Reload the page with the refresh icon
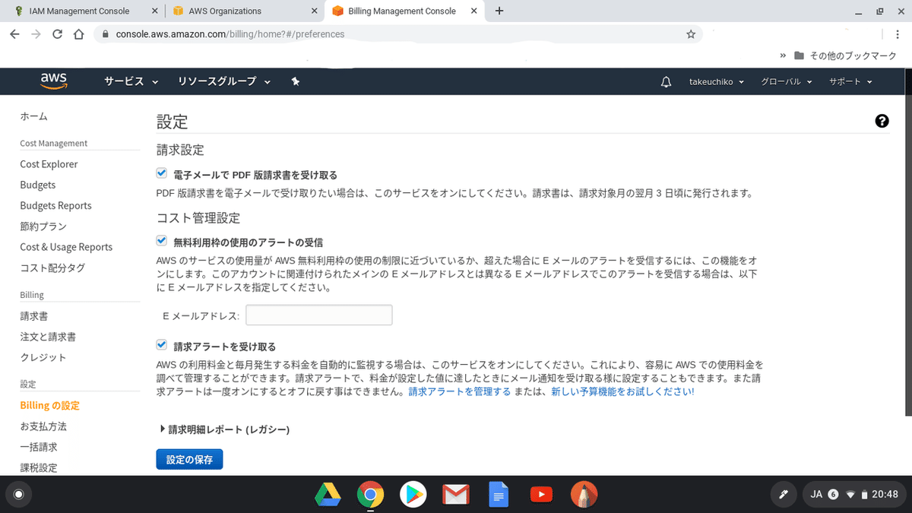 pos(57,33)
